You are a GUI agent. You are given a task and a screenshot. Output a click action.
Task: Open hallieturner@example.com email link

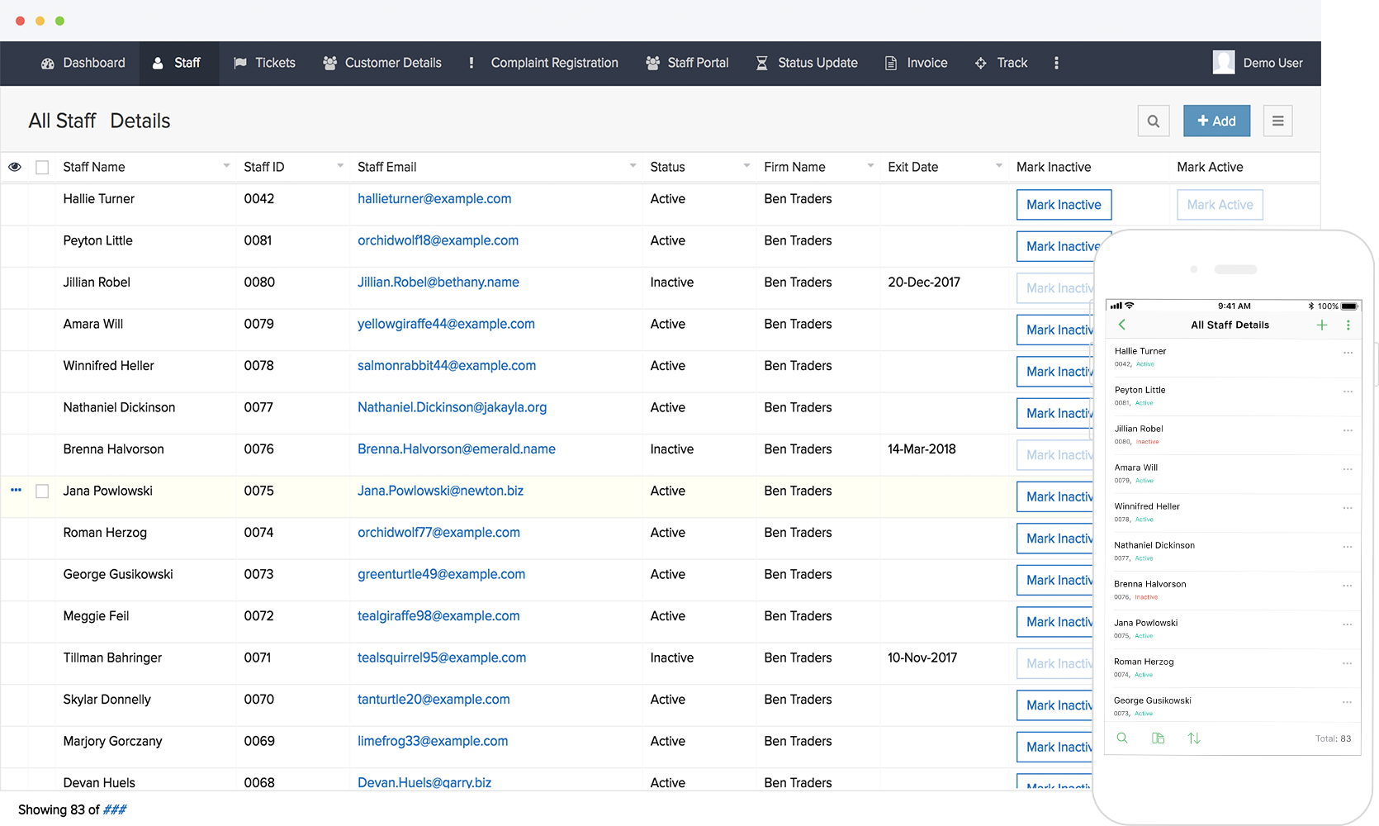tap(434, 199)
